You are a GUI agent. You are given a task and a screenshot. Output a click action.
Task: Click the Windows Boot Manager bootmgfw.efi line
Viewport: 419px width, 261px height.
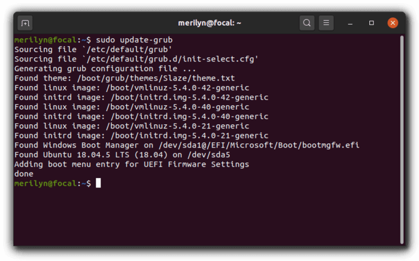(187, 145)
